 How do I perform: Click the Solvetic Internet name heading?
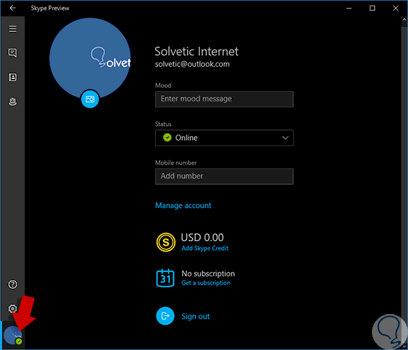point(197,52)
